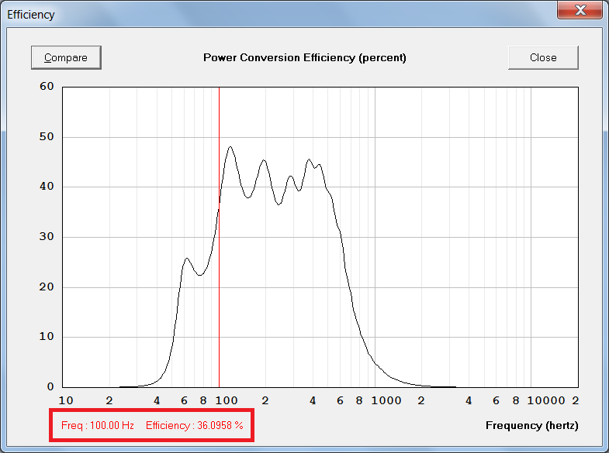This screenshot has width=609, height=453.
Task: Close the Efficiency window with X
Action: pos(580,10)
